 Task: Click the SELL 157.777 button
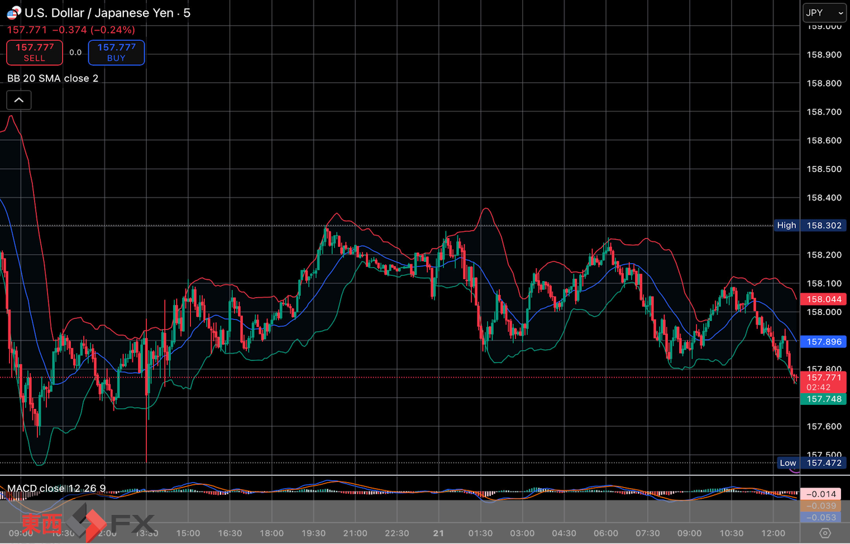click(x=35, y=53)
